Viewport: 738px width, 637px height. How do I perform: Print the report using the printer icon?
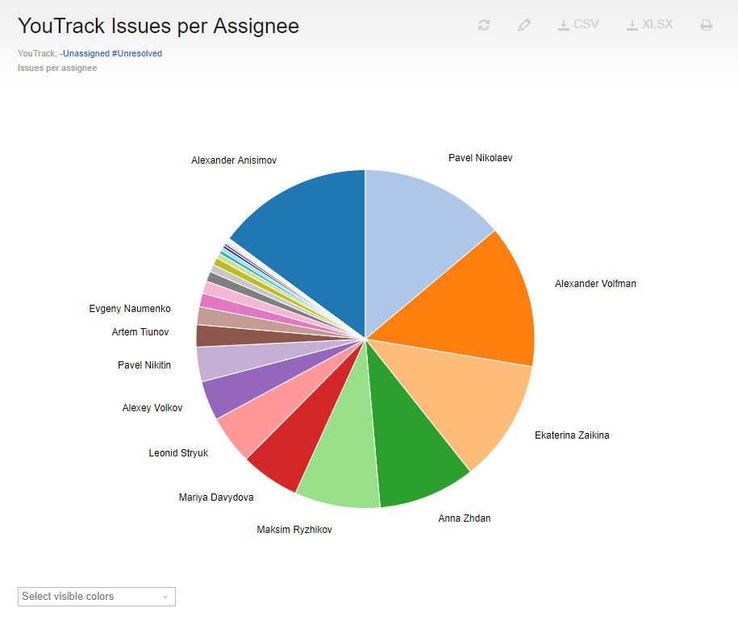[707, 24]
